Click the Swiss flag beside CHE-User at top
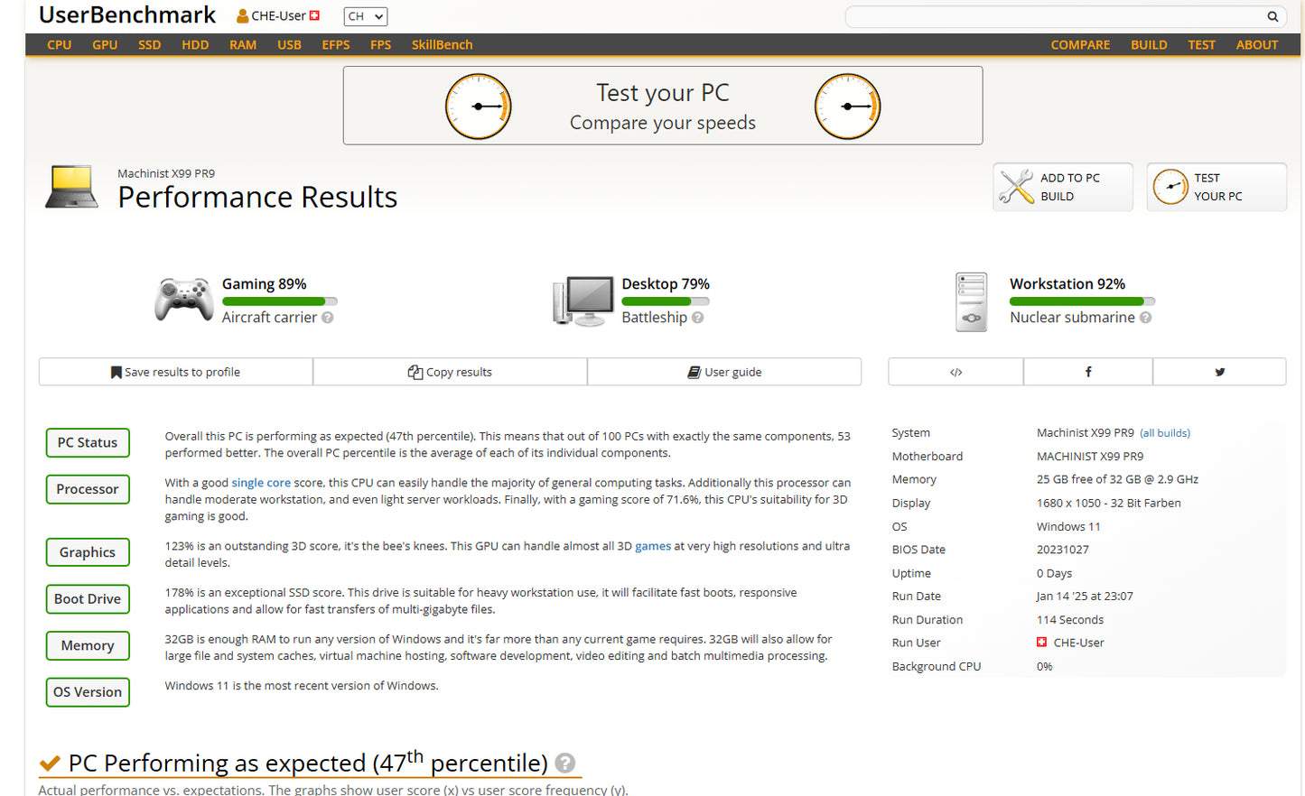 pyautogui.click(x=314, y=15)
